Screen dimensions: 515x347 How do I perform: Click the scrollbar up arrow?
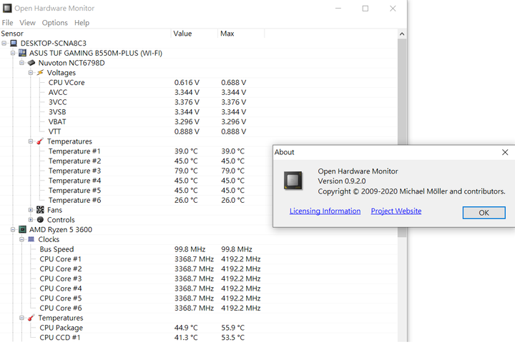click(402, 34)
